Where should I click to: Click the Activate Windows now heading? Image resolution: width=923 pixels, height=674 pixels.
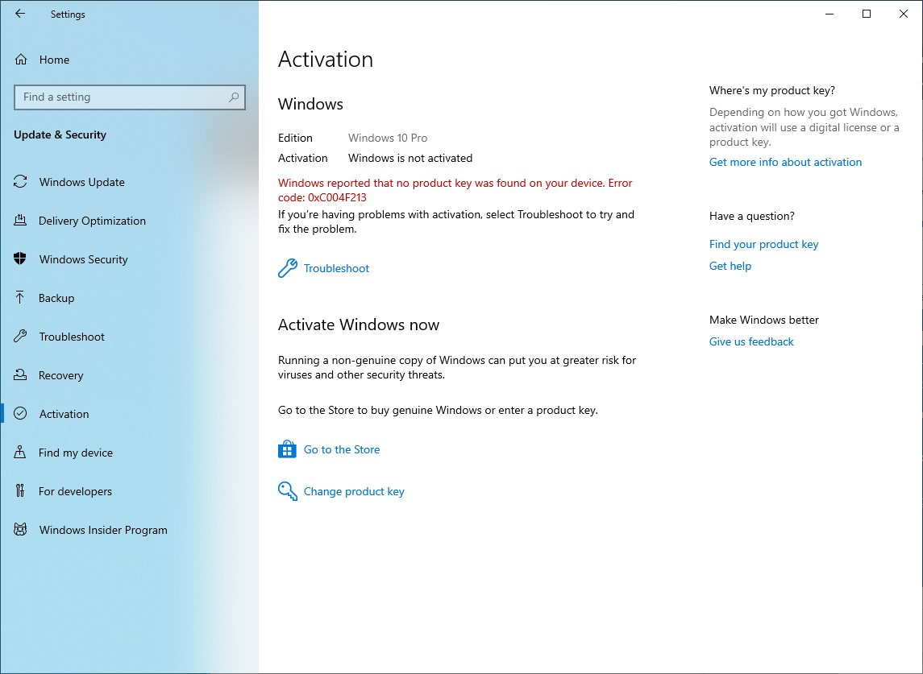pos(359,325)
